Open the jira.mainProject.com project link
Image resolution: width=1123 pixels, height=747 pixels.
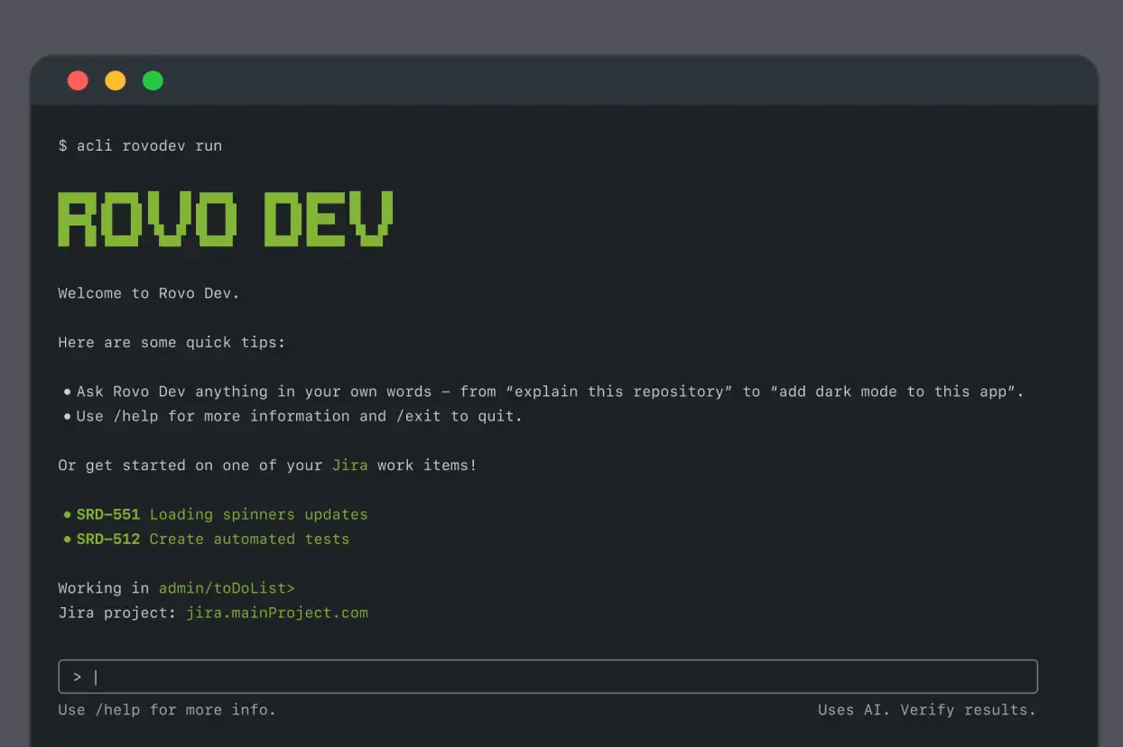point(277,613)
